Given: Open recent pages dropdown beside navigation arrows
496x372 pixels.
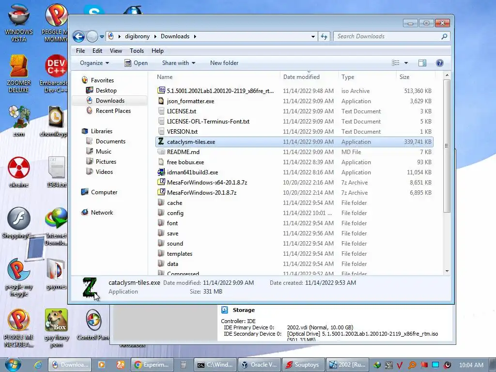Looking at the screenshot, I should click(x=102, y=37).
